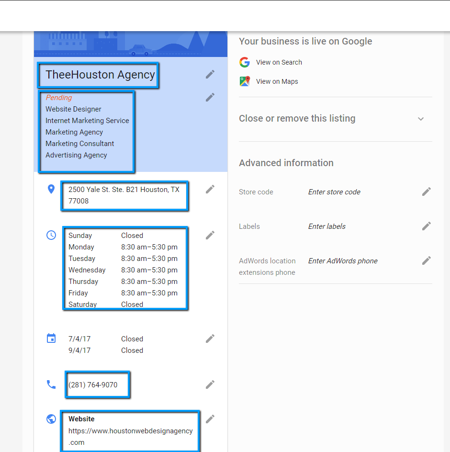This screenshot has width=450, height=452.
Task: Edit the phone number pencil icon
Action: click(x=210, y=384)
